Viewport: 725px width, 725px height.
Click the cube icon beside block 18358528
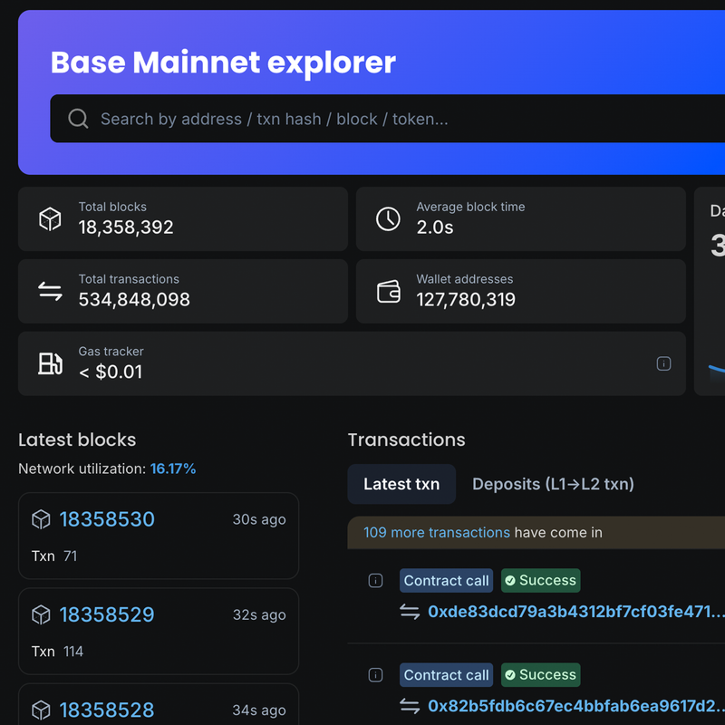coord(41,710)
